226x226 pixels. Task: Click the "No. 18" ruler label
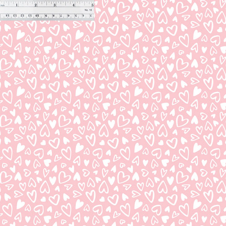click(88, 10)
